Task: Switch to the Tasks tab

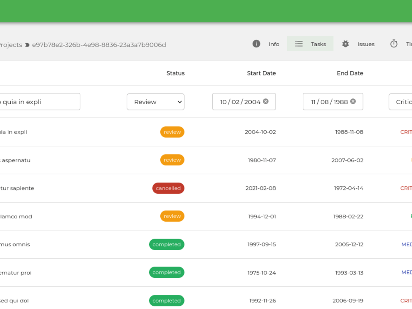Action: [x=310, y=44]
